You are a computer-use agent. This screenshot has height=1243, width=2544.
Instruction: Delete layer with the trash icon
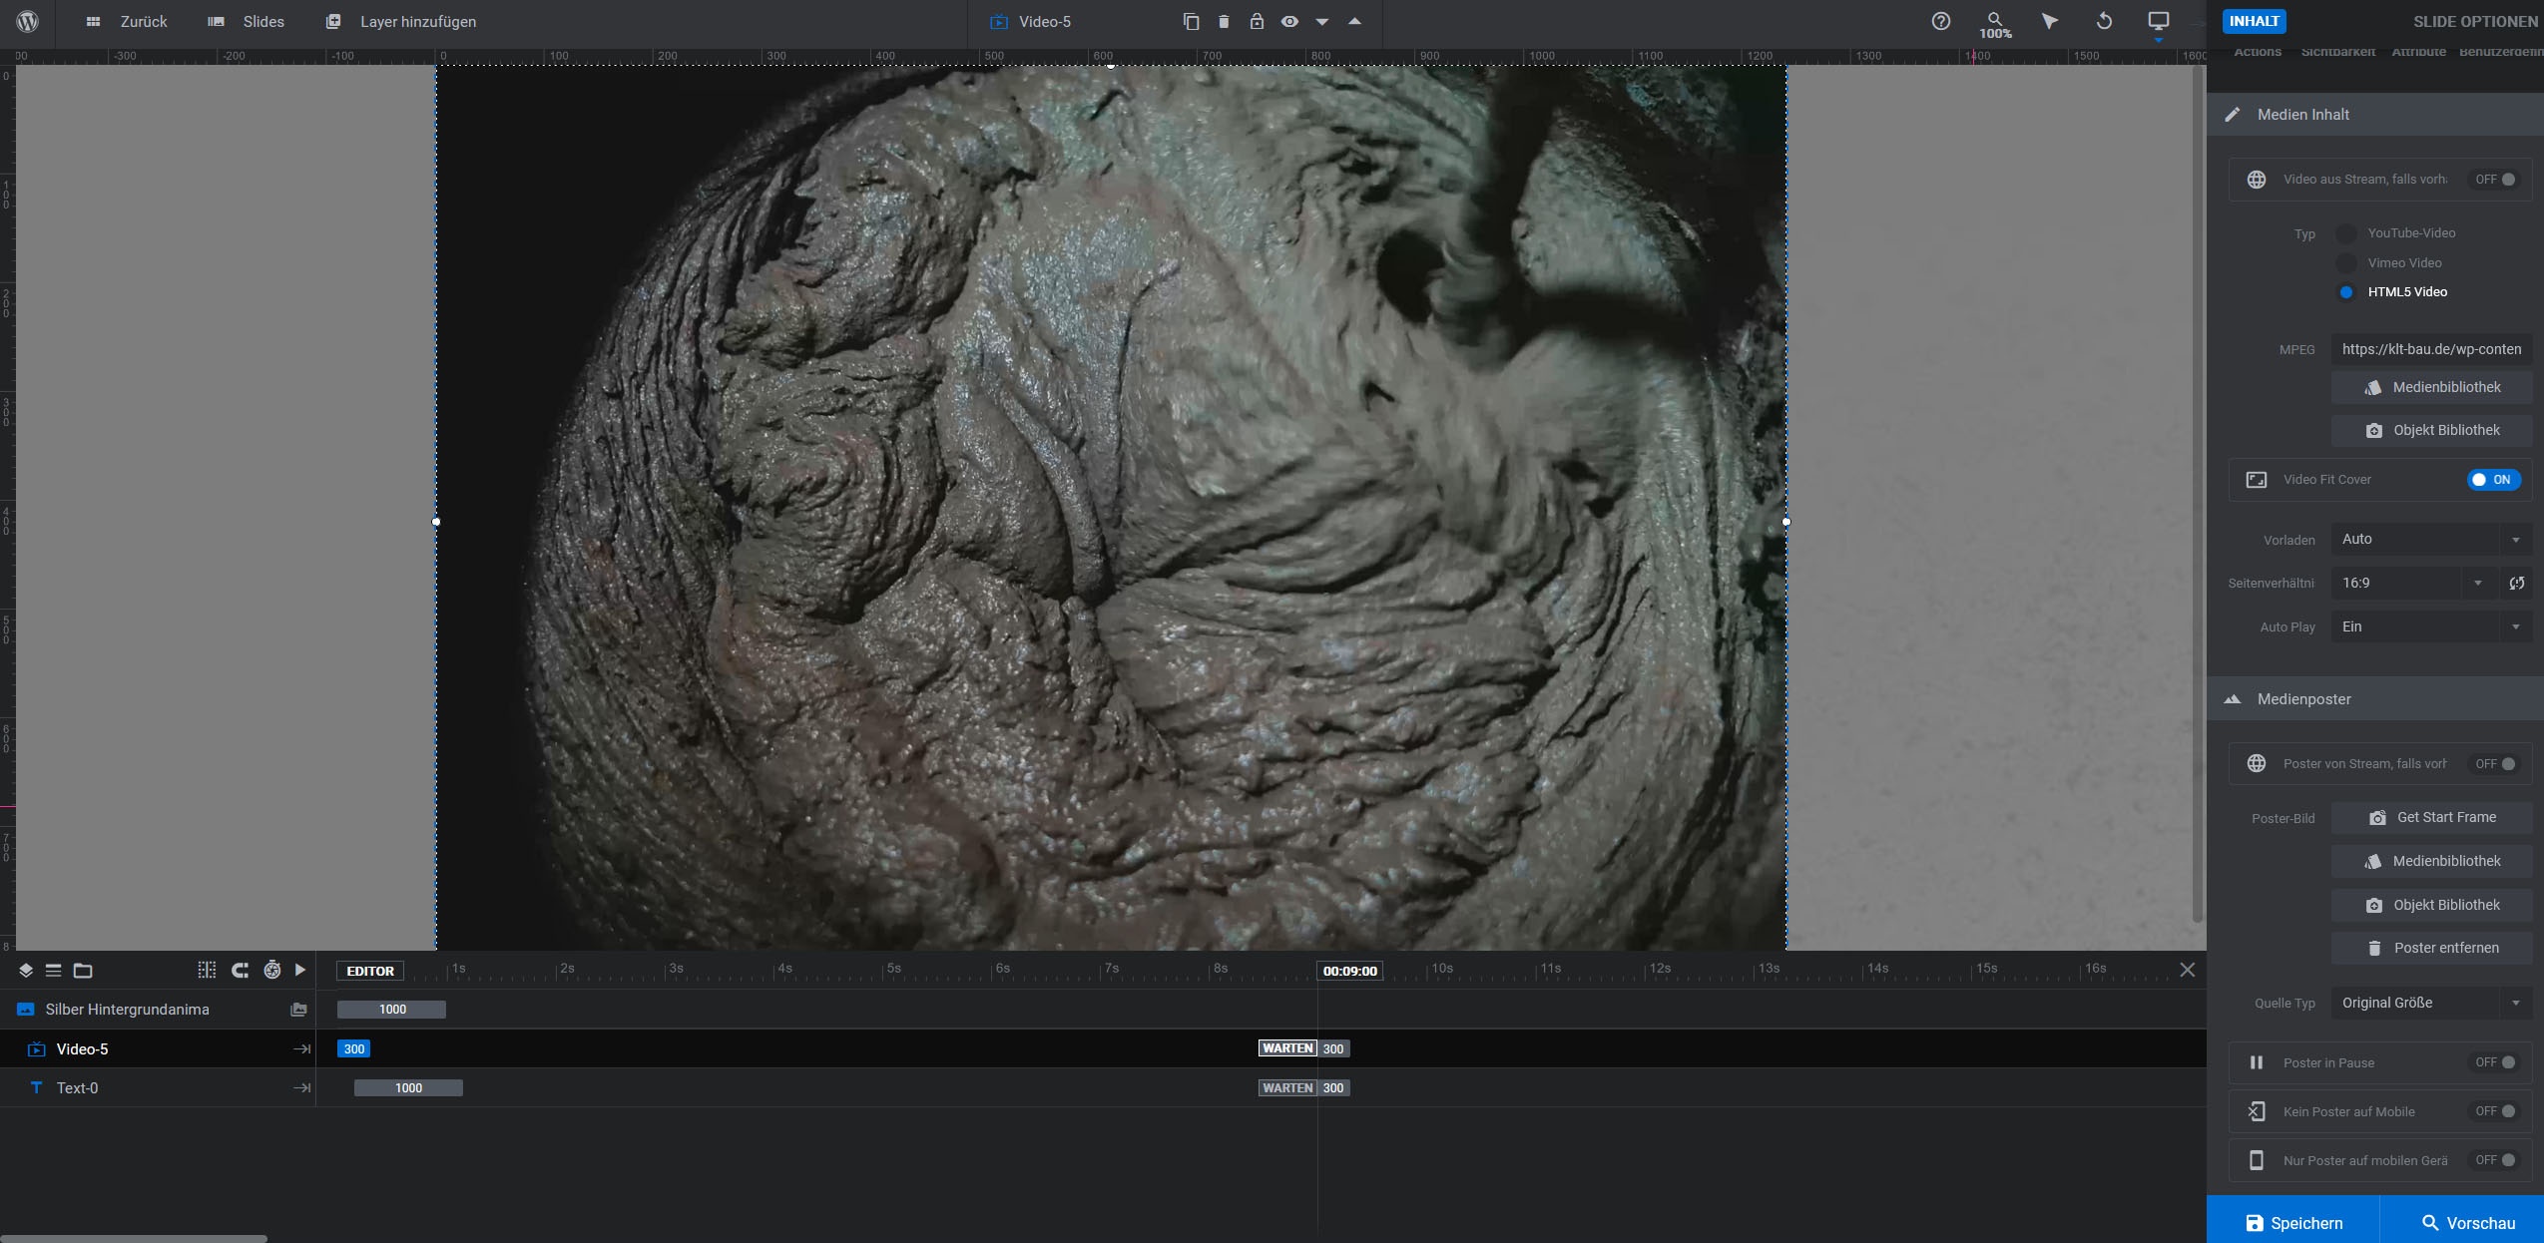[1224, 21]
